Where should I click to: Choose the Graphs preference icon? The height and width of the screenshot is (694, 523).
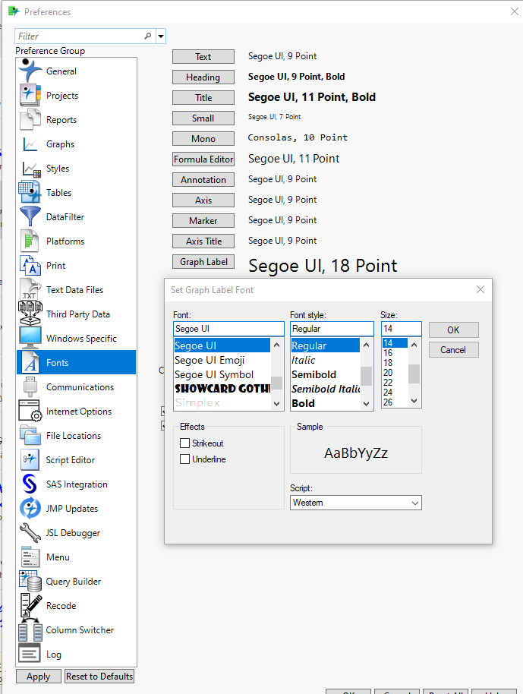click(x=30, y=144)
